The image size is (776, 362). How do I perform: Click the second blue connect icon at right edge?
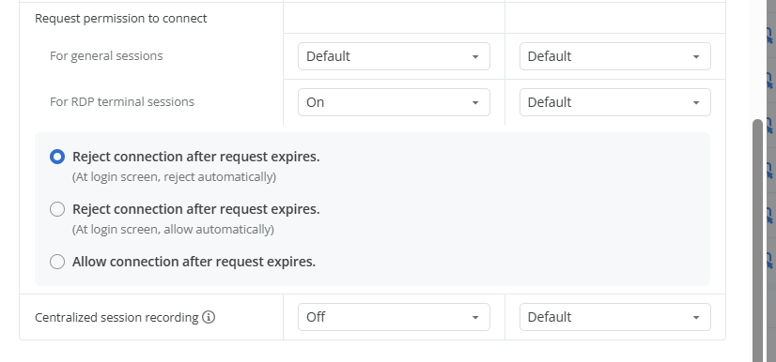(x=769, y=81)
